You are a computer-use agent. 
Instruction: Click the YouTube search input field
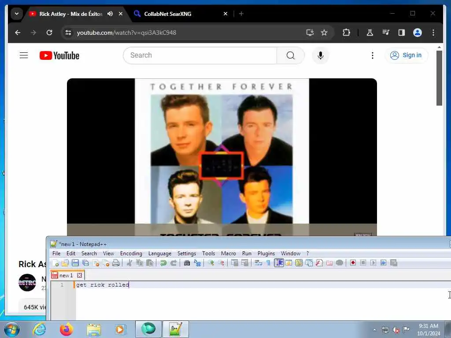pos(200,55)
